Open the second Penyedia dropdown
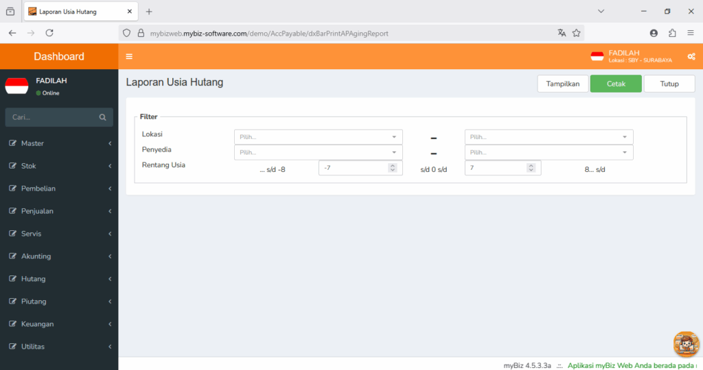Viewport: 703px width, 370px height. pos(549,153)
